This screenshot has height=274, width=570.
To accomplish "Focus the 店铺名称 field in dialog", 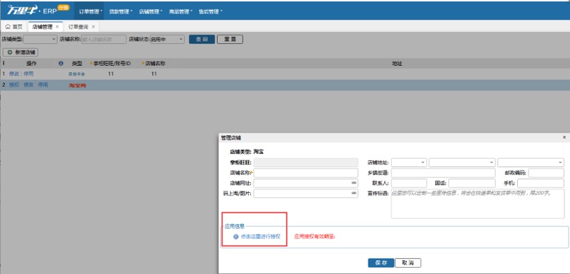I will pyautogui.click(x=306, y=173).
